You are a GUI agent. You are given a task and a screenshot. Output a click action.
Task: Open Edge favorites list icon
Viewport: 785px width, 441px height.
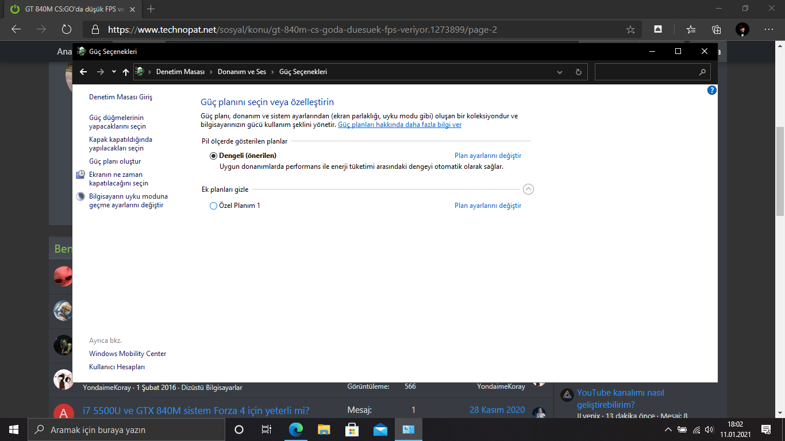(691, 29)
